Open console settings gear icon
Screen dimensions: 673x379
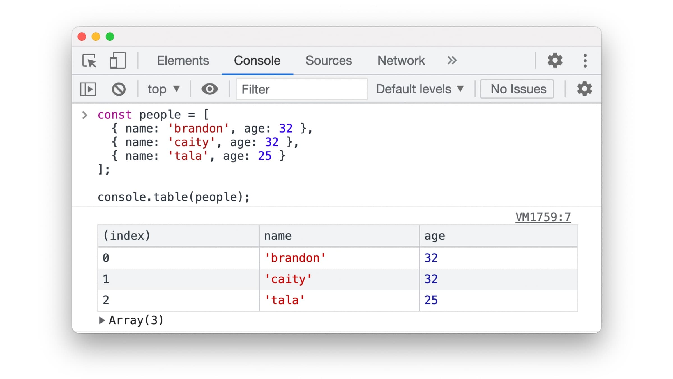click(x=584, y=89)
